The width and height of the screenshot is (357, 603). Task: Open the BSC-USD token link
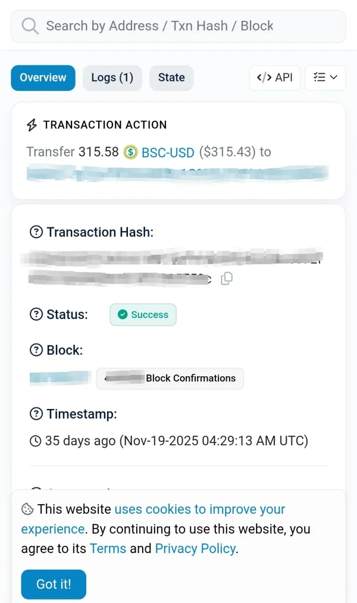pyautogui.click(x=168, y=152)
